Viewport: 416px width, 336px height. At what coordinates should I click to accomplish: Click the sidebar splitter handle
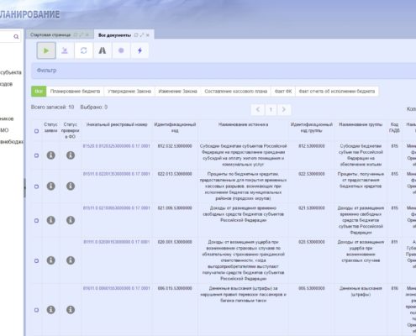[x=24, y=187]
